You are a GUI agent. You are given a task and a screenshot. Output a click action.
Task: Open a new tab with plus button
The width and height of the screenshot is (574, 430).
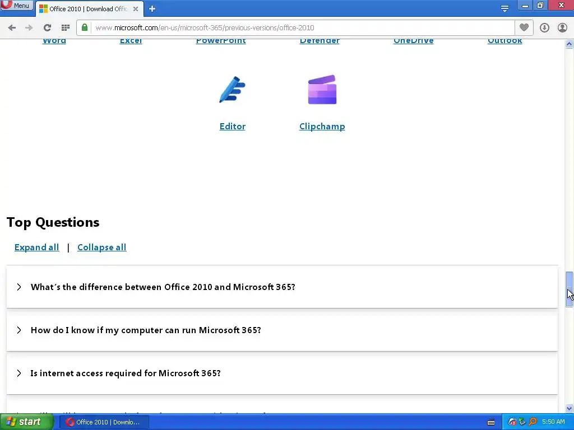click(152, 8)
